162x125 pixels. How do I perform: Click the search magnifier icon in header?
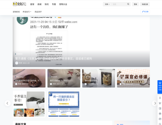[128, 4]
